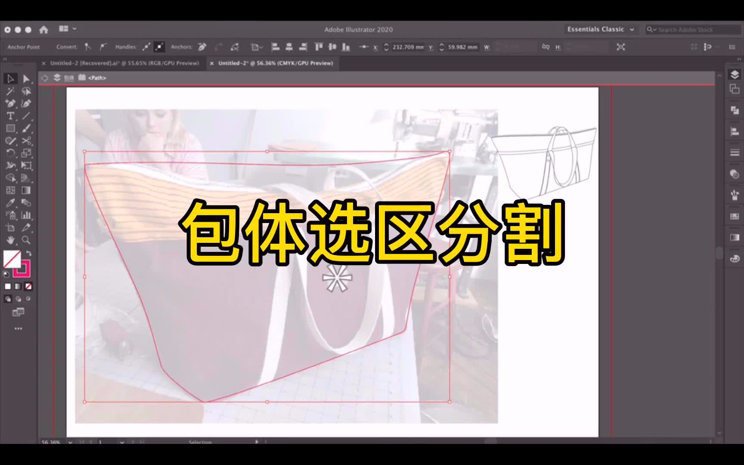Convert selected anchor points to smooth

click(x=103, y=47)
